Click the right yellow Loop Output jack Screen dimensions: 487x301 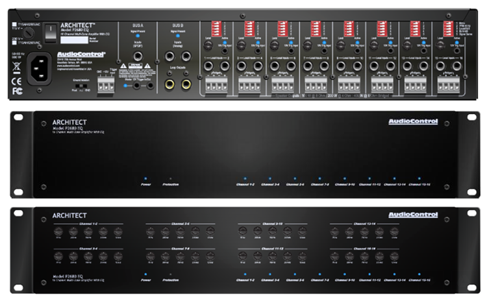[x=186, y=84]
